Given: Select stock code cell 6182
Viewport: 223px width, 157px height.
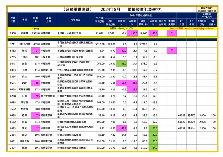Looking at the screenshot, I should tap(13, 122).
